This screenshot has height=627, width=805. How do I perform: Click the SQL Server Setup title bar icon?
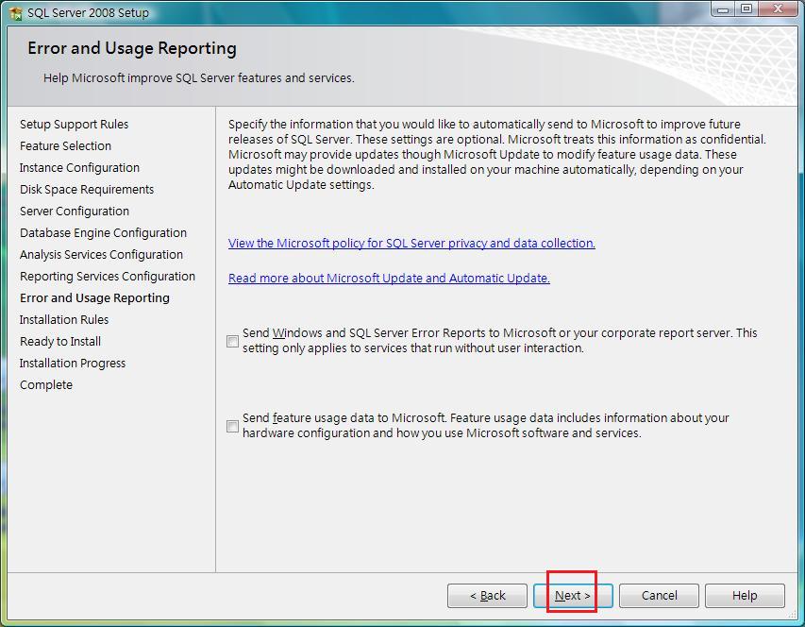15,13
